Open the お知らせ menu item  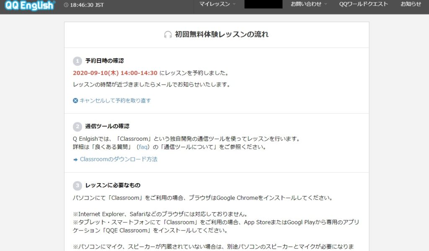pos(411,4)
